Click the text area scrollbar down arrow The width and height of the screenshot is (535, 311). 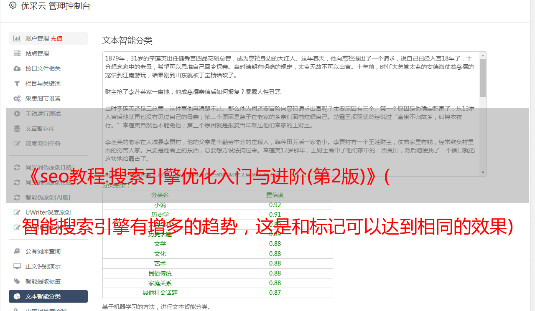pos(483,172)
